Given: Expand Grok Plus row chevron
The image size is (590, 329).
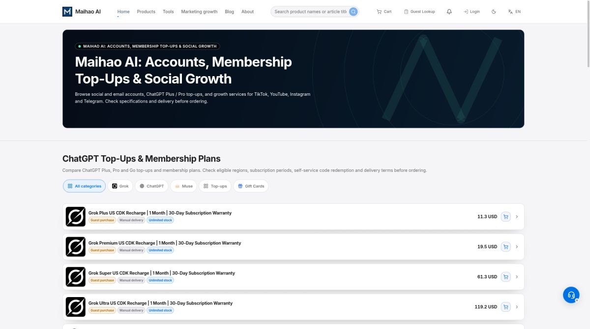Looking at the screenshot, I should click(x=517, y=217).
